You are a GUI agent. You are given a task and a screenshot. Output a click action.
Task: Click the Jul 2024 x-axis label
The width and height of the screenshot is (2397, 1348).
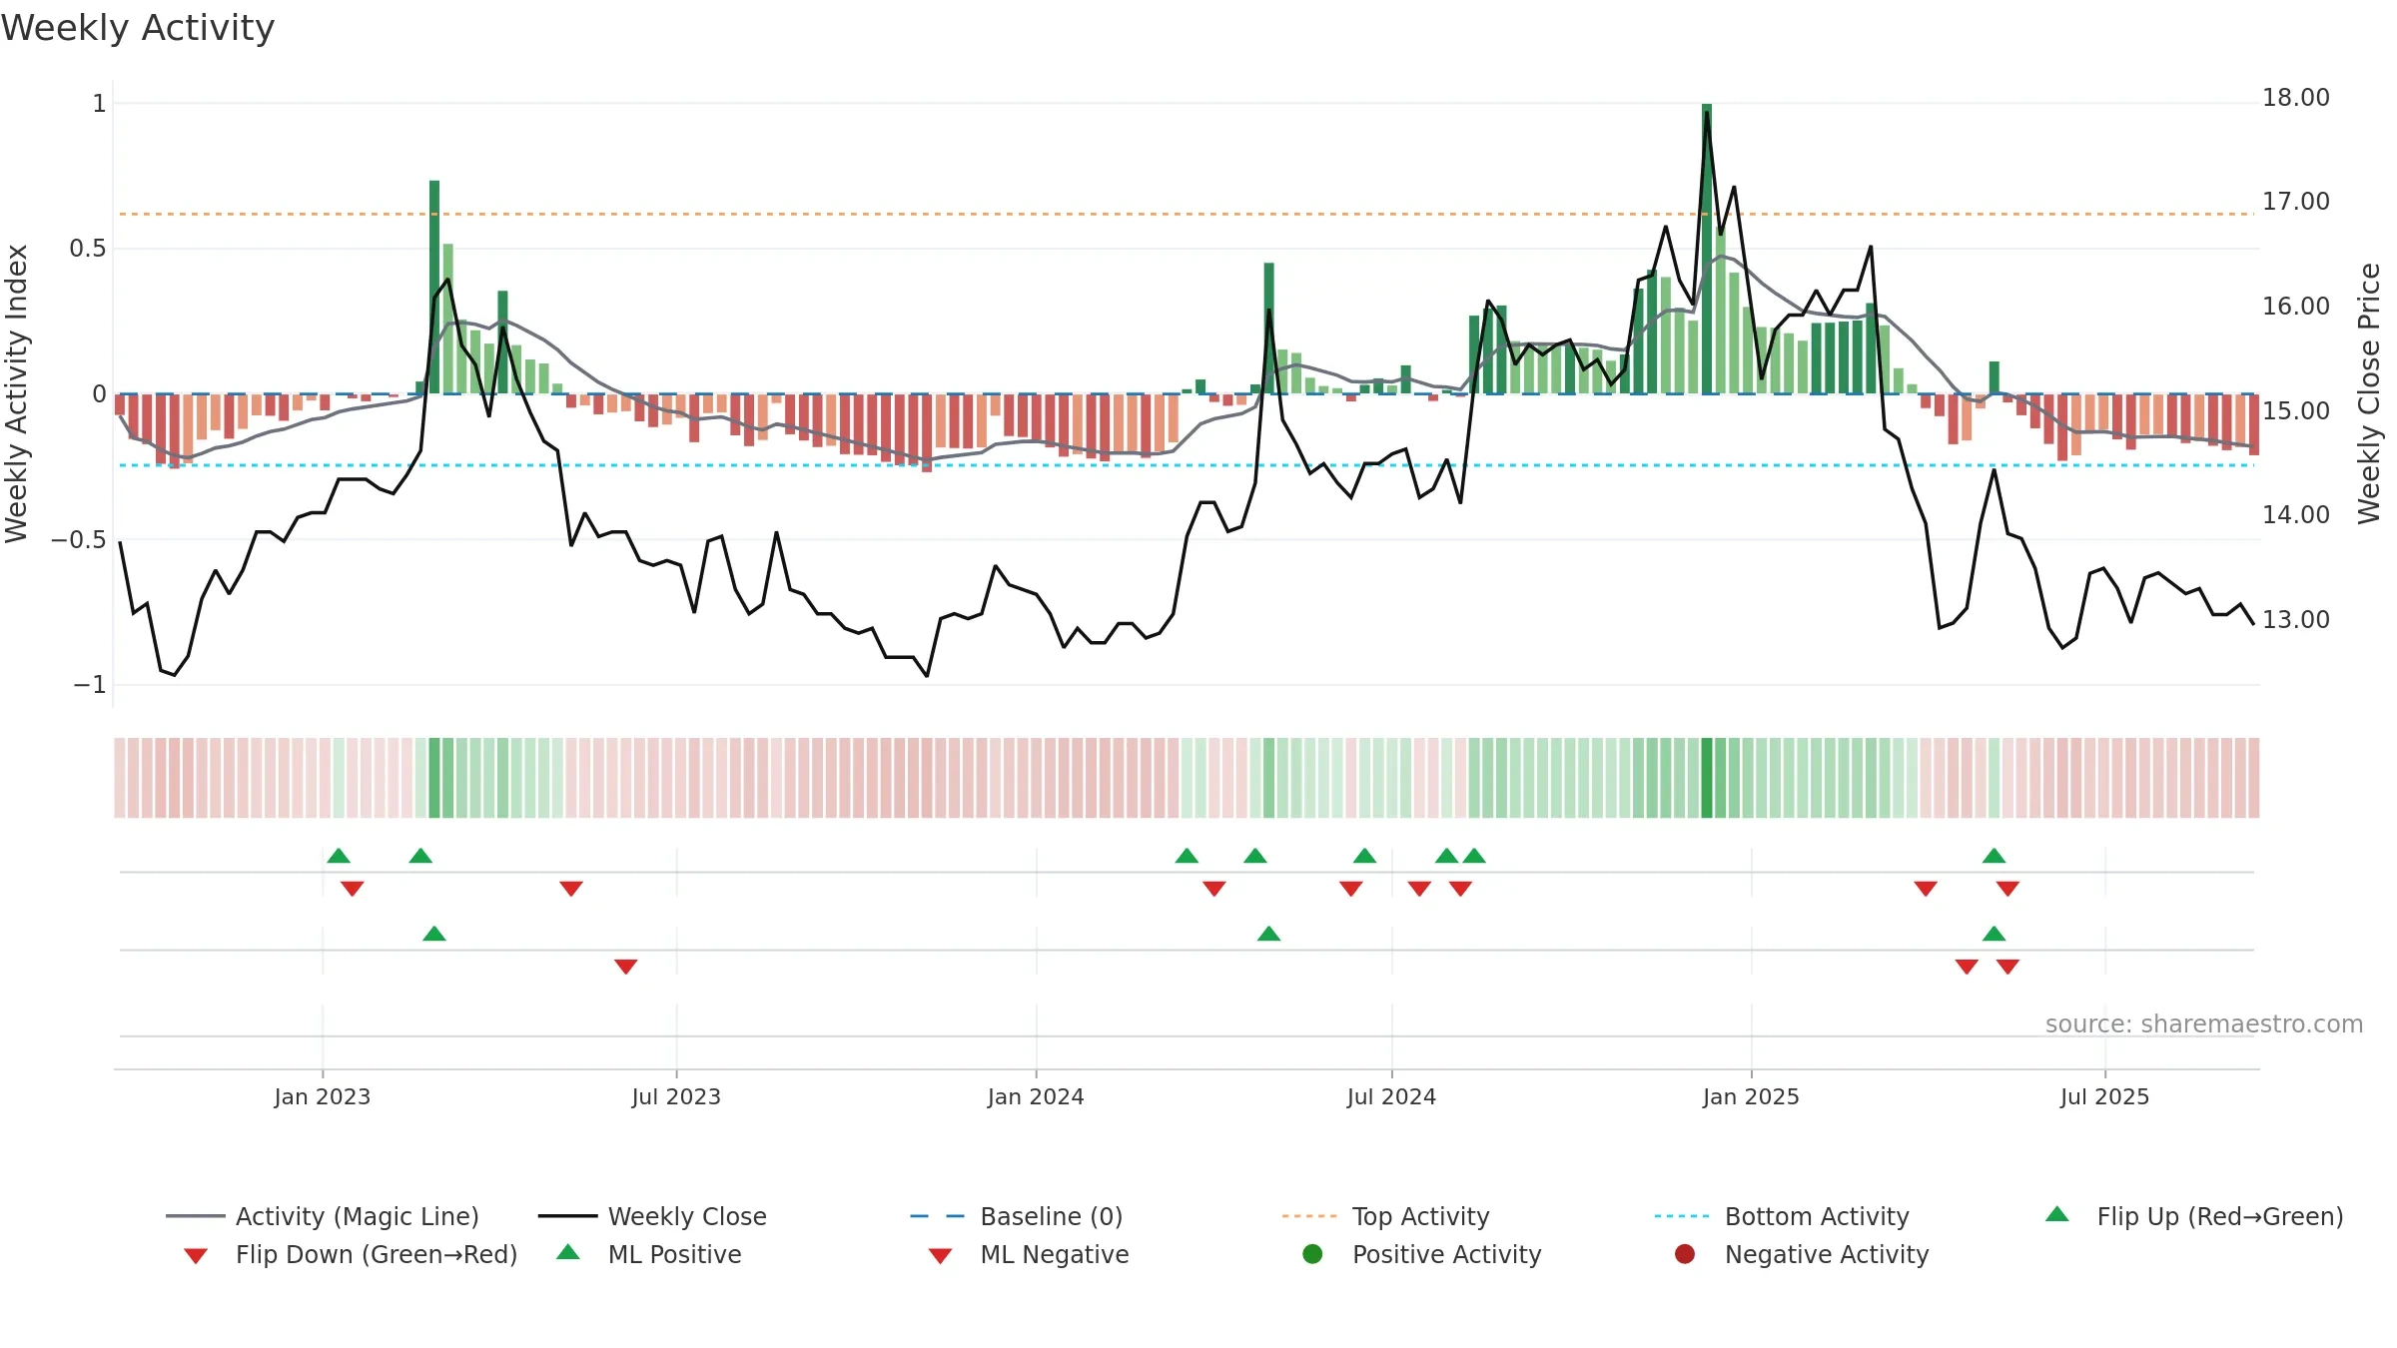pyautogui.click(x=1391, y=1097)
